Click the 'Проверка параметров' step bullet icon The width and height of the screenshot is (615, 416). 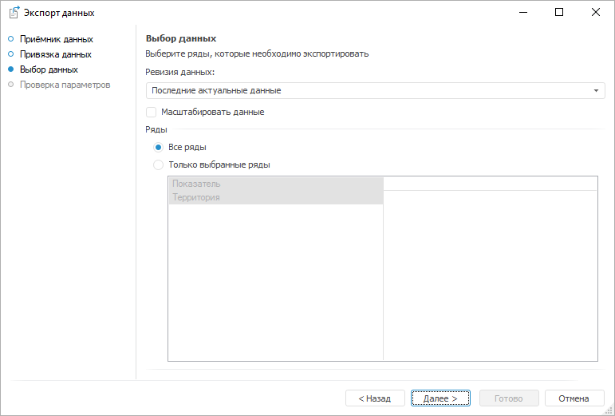tap(10, 85)
